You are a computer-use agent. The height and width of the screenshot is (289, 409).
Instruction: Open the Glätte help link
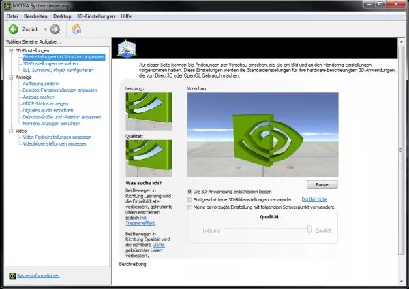pyautogui.click(x=159, y=245)
